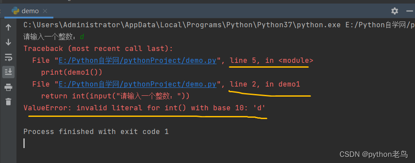This screenshot has height=163, width=415.
Task: Click the ValueError invalid literal message
Action: click(145, 108)
